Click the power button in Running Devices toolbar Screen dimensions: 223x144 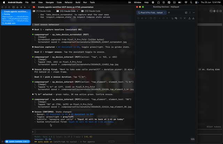(138, 18)
